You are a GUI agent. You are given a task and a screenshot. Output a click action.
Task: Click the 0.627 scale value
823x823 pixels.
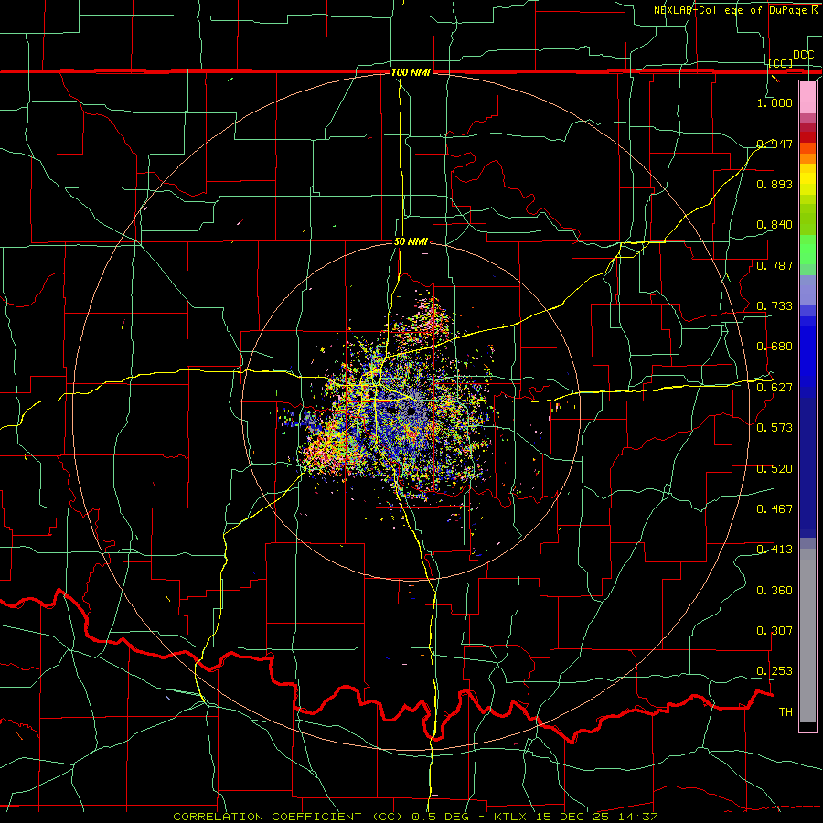coord(775,388)
